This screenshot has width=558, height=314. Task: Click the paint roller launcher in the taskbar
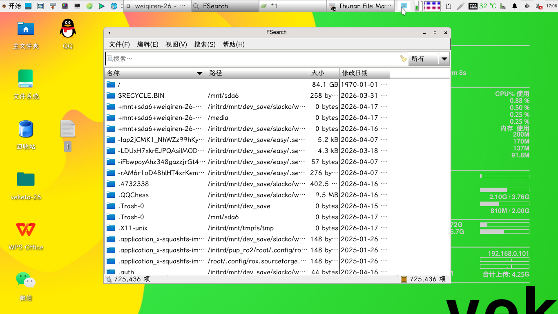point(53,6)
